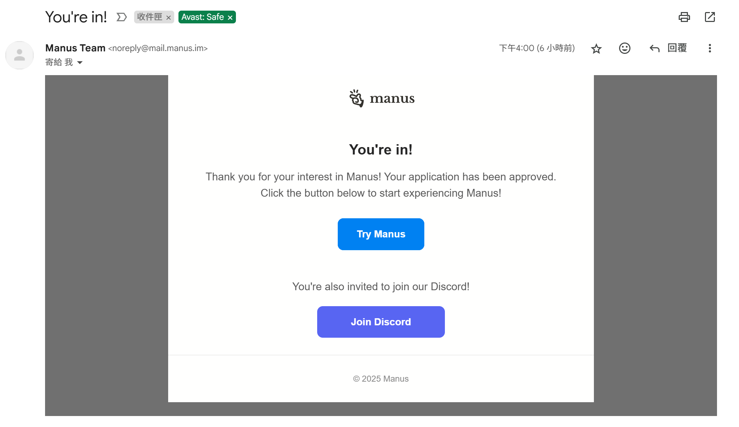Click the 回覆 reply text label
The width and height of the screenshot is (739, 427).
(677, 48)
